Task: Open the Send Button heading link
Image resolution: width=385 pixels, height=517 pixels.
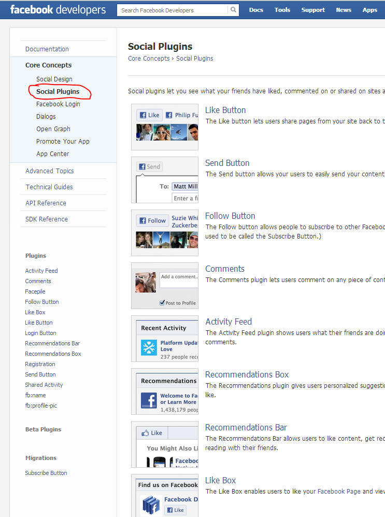Action: point(227,163)
